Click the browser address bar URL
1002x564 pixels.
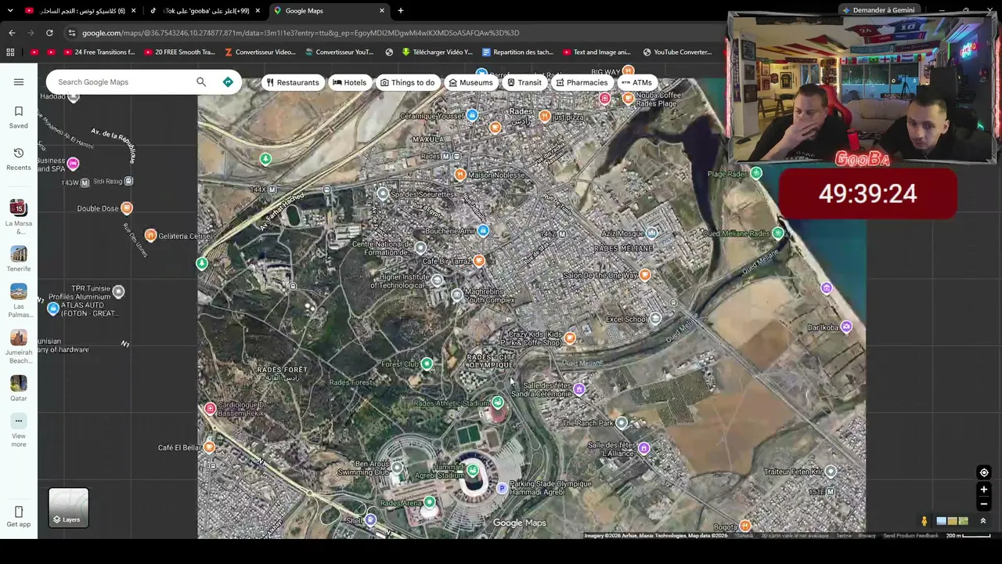[301, 33]
